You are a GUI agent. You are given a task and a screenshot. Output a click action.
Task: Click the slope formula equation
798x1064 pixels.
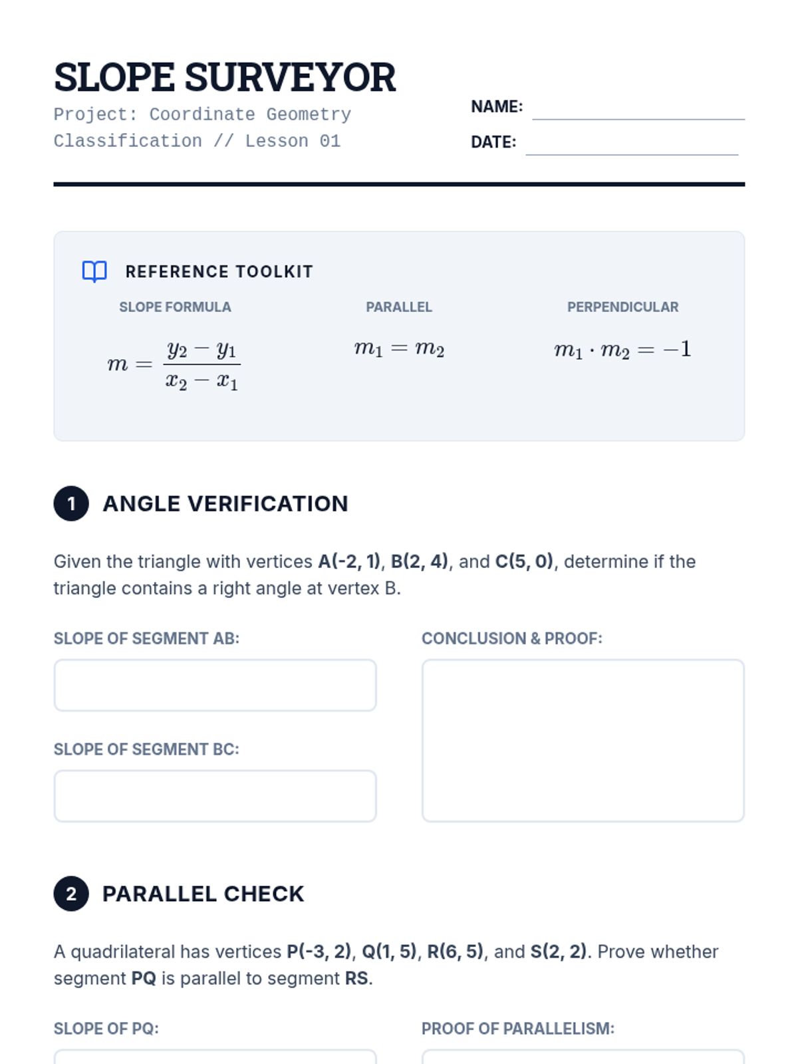174,364
